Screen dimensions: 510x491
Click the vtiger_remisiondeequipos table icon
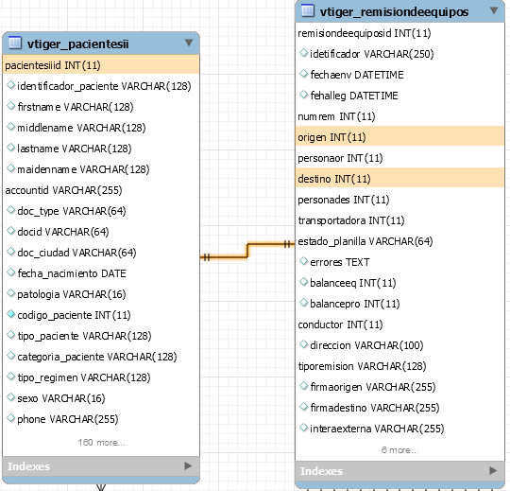click(x=307, y=10)
